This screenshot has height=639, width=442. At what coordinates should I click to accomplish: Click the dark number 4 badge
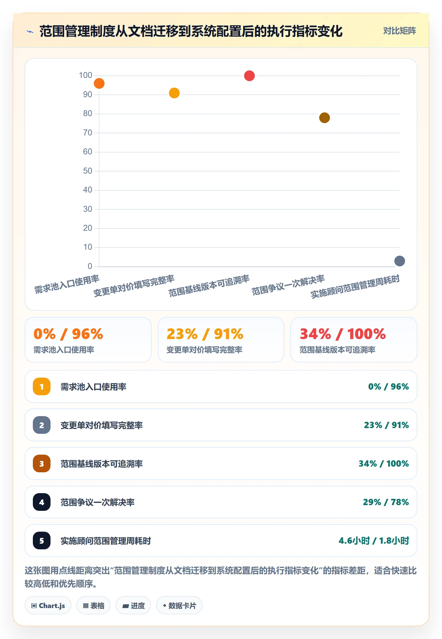42,502
